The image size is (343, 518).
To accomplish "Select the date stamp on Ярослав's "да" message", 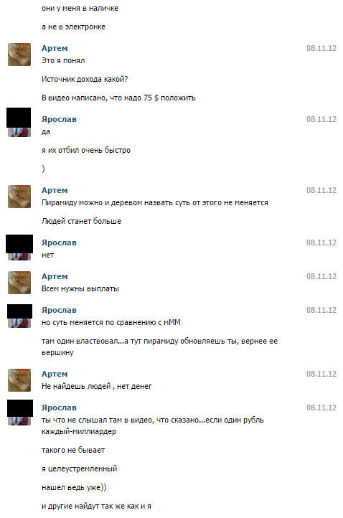I will (321, 119).
